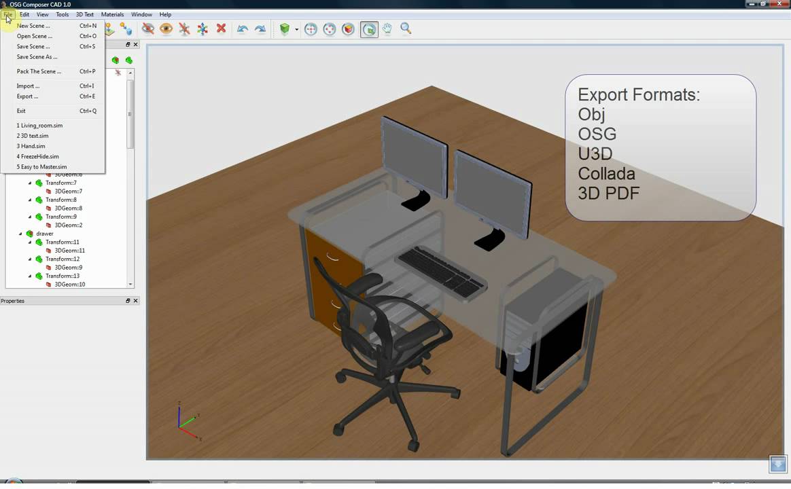This screenshot has height=489, width=791.
Task: Open the Edit menu
Action: pos(24,14)
